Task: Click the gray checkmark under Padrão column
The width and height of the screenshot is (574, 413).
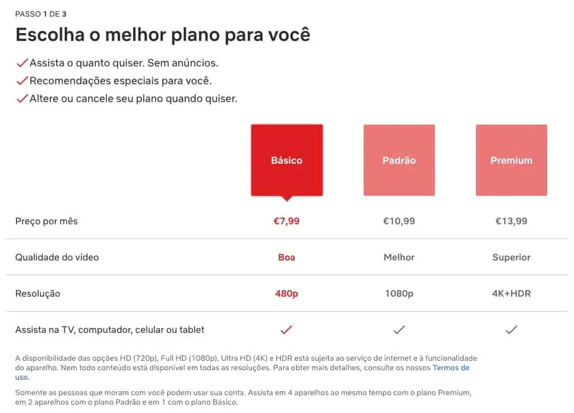Action: [399, 329]
